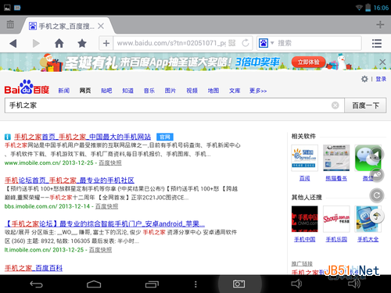
Task: Switch to 文库 category
Action: (x=235, y=91)
